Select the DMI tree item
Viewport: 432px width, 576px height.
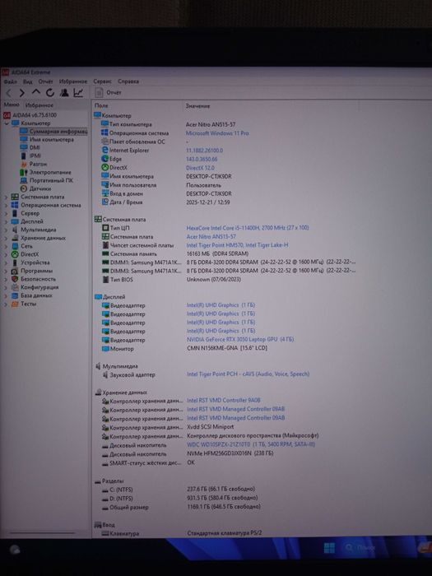30,147
